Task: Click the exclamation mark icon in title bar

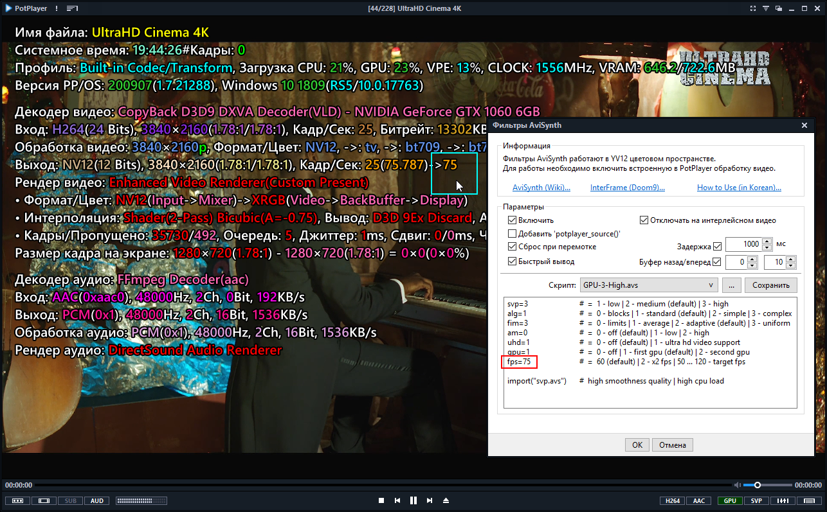Action: coord(57,8)
